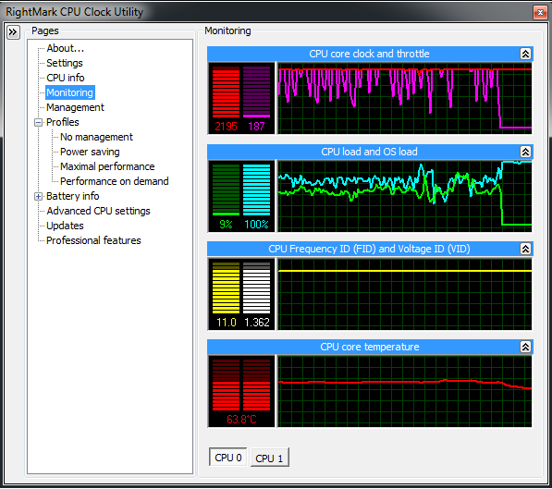
Task: Collapse the CPU core clock and throttle panel
Action: [x=525, y=54]
